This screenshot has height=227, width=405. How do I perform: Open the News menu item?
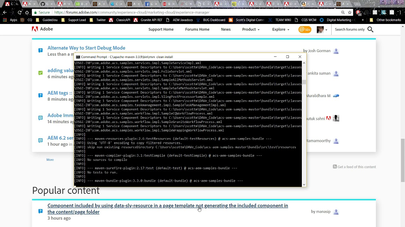coord(226,29)
